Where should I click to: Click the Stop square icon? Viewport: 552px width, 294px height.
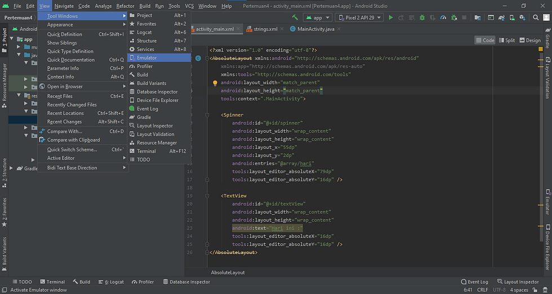pyautogui.click(x=464, y=17)
